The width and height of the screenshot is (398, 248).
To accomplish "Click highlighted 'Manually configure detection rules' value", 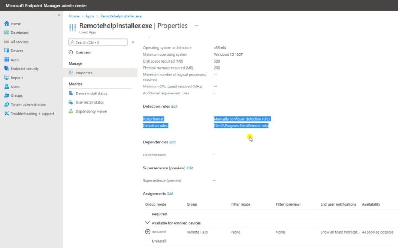I will 242,119.
